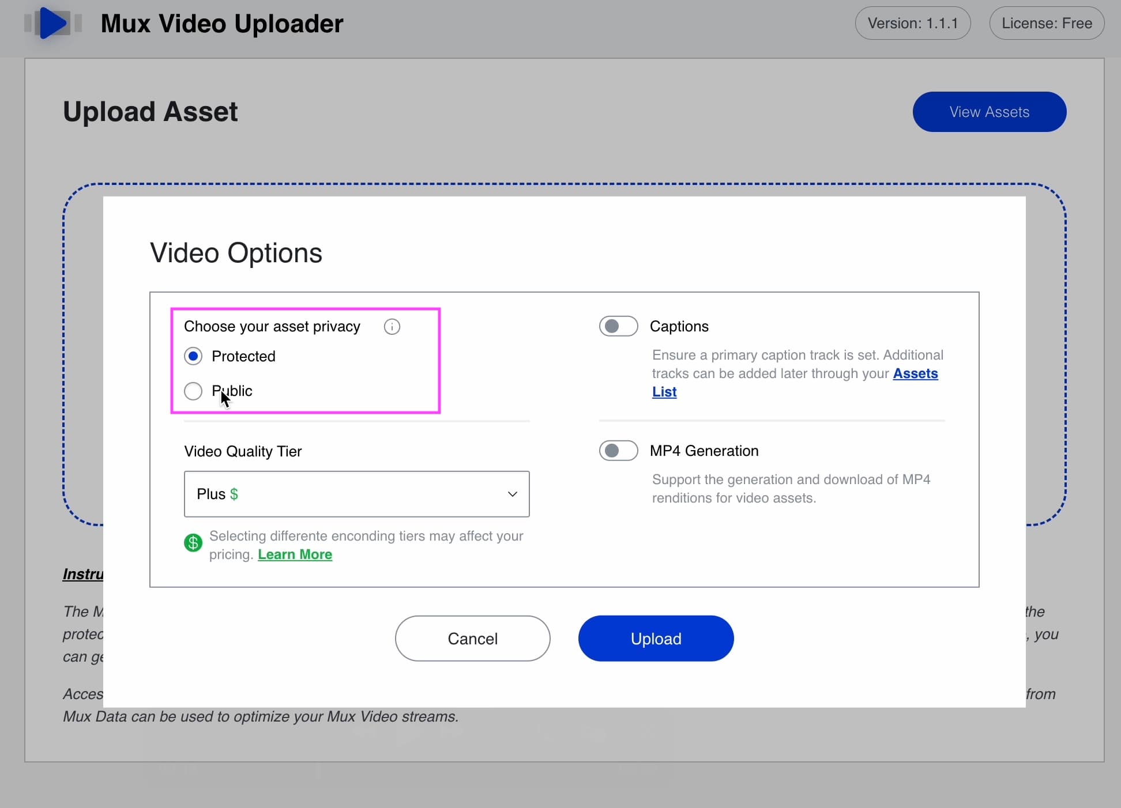Screen dimensions: 1121x808
Task: Cancel the Video Options dialog
Action: (472, 639)
